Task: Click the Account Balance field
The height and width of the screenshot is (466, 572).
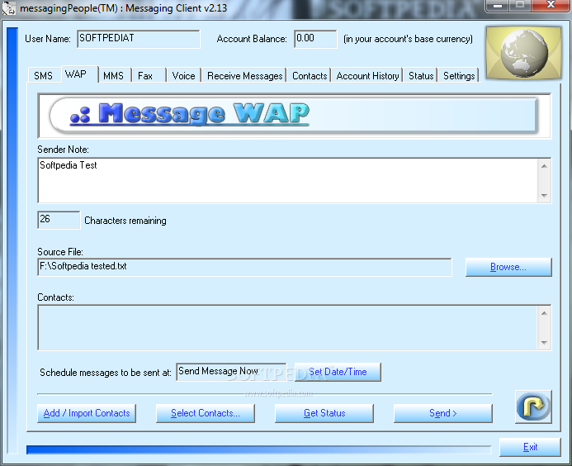Action: coord(315,39)
